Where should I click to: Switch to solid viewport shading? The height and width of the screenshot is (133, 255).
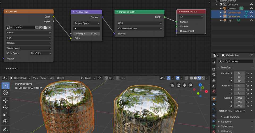195,78
